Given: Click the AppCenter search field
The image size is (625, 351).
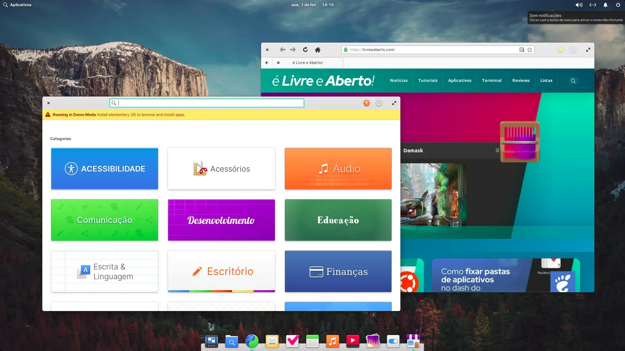Looking at the screenshot, I should pyautogui.click(x=207, y=103).
